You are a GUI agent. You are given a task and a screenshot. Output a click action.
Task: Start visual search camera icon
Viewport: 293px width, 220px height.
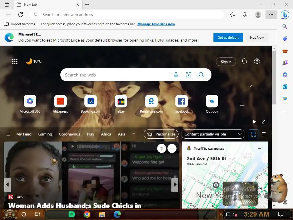pyautogui.click(x=188, y=75)
